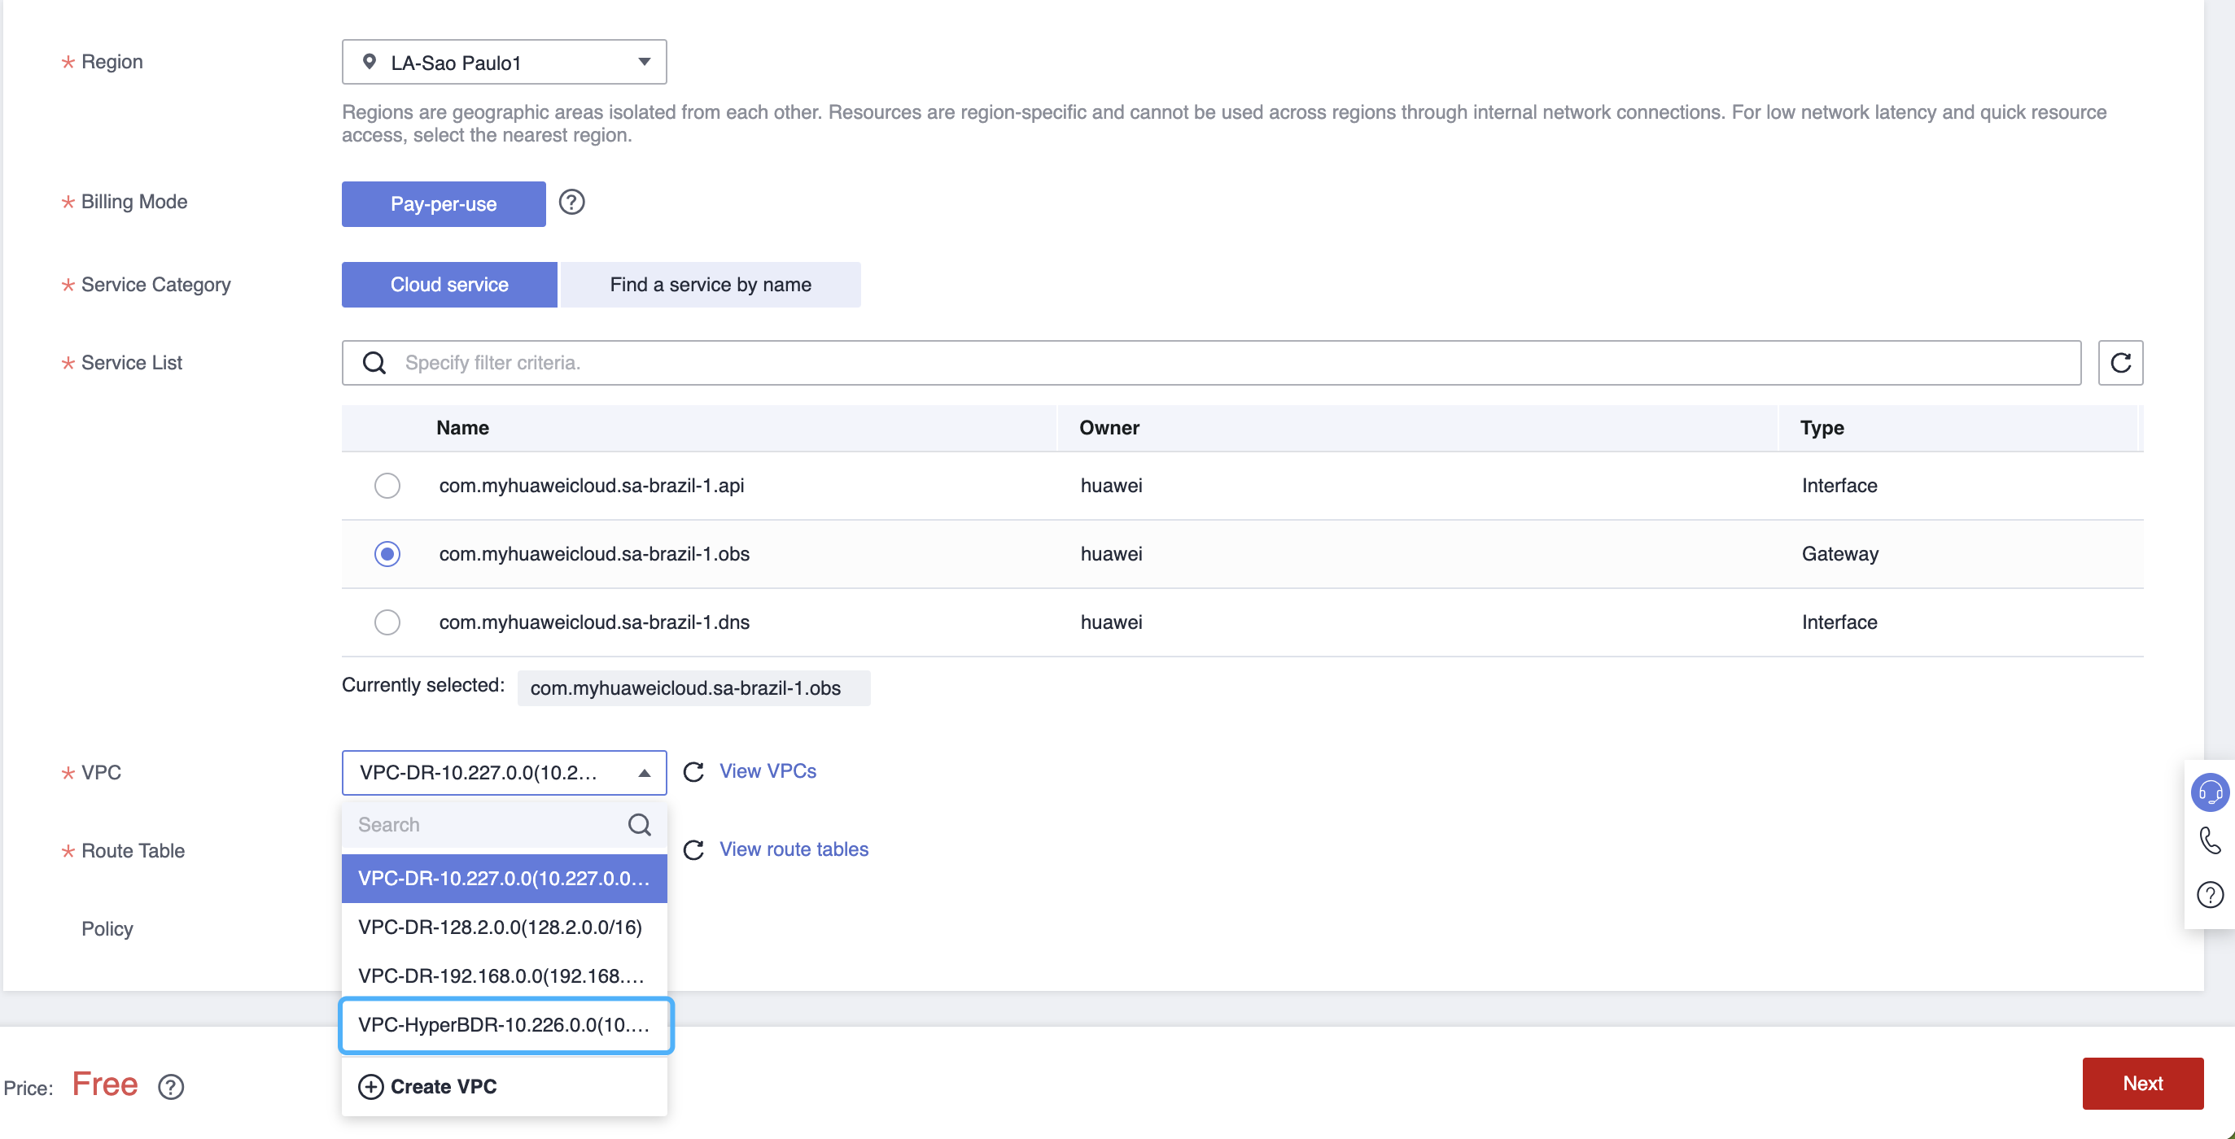Click the help question mark icon next to Billing Mode
This screenshot has height=1139, width=2235.
[x=572, y=203]
